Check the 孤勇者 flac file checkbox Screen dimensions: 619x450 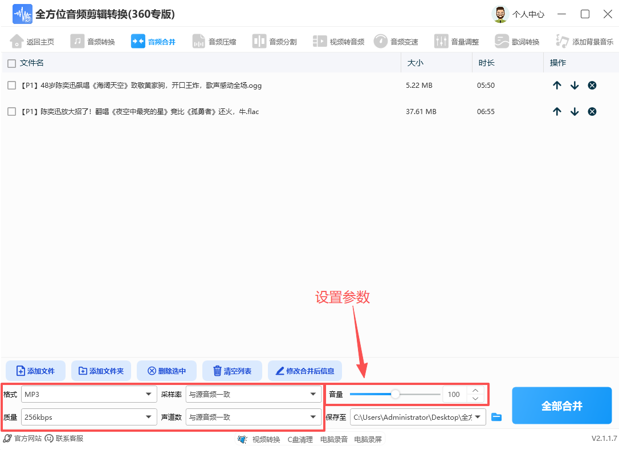[10, 111]
